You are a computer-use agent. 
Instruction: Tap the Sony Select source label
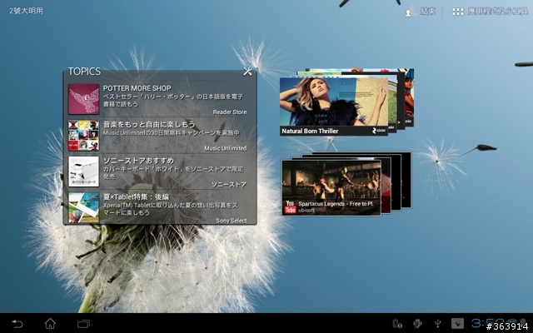point(232,221)
